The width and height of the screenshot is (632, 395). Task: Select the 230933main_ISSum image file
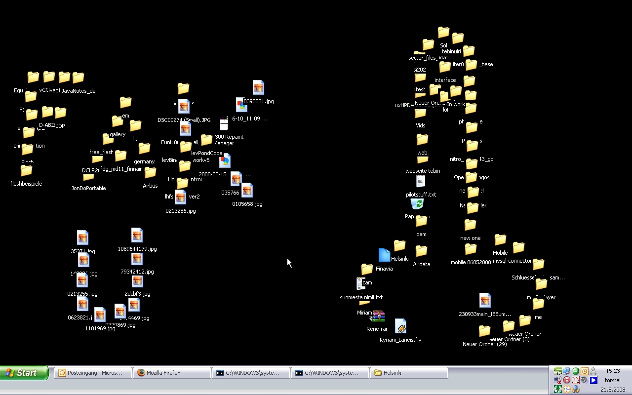click(x=485, y=301)
